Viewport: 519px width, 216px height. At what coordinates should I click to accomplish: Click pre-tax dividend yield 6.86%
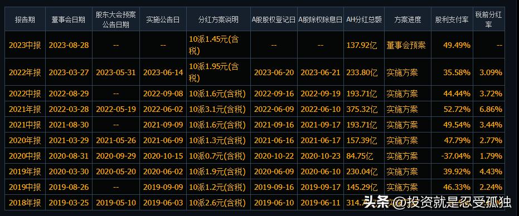491,109
